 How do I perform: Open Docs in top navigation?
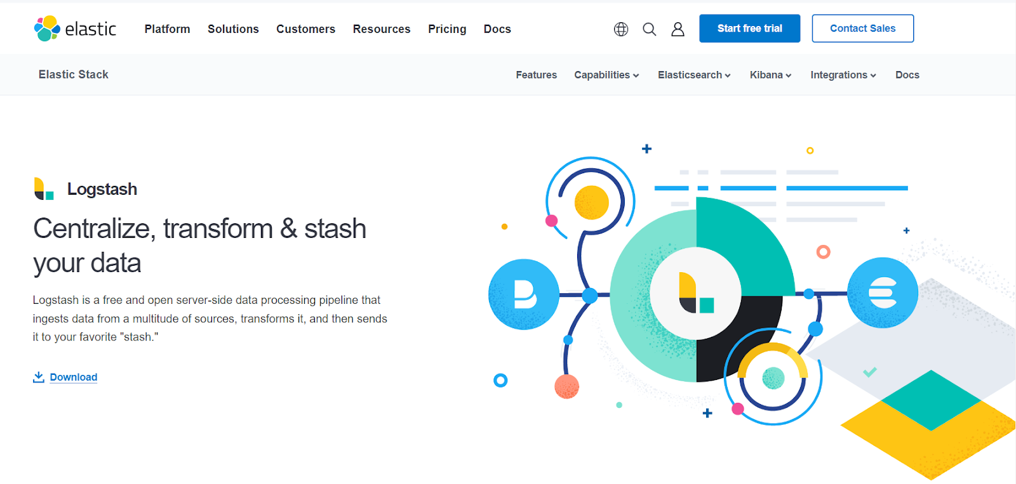coord(497,29)
